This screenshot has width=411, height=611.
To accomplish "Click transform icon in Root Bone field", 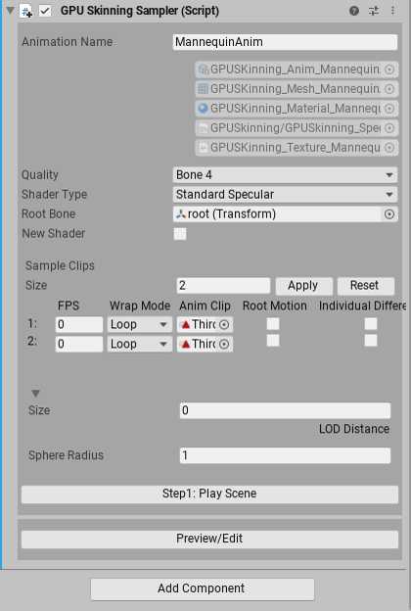I will (x=180, y=213).
